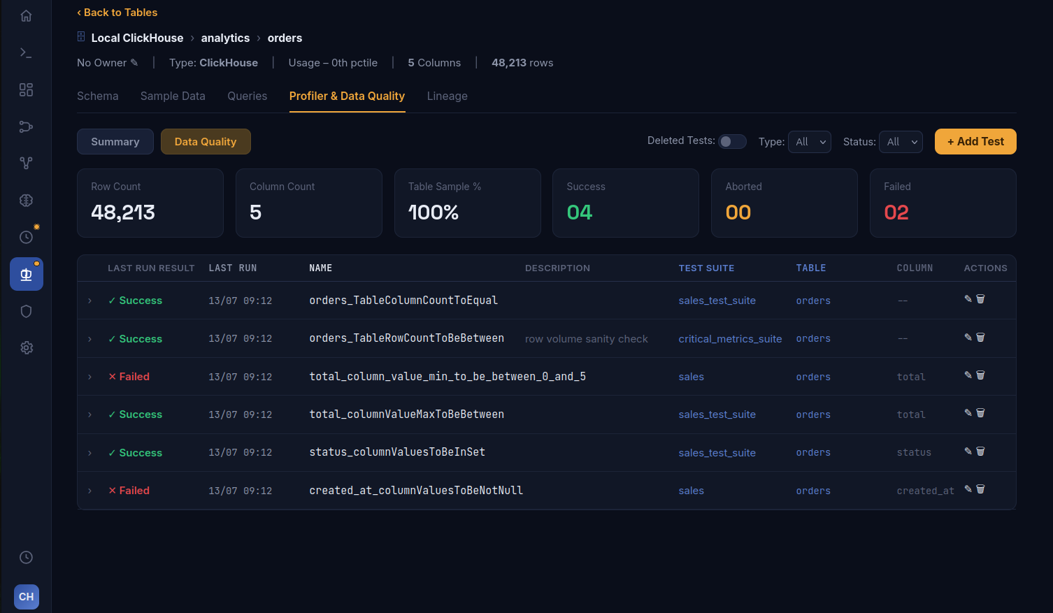Open the settings gear icon in sidebar
1053x613 pixels.
(x=26, y=347)
